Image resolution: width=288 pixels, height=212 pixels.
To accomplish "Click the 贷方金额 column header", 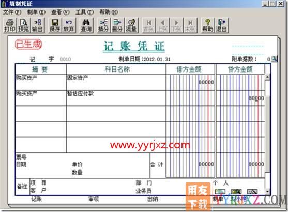I will click(x=240, y=69).
